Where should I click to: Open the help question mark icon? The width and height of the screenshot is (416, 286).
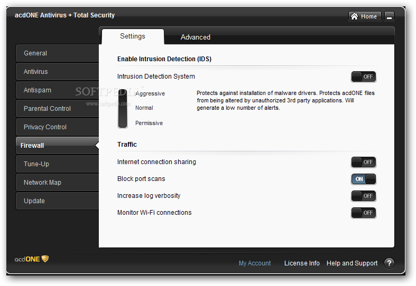389,263
